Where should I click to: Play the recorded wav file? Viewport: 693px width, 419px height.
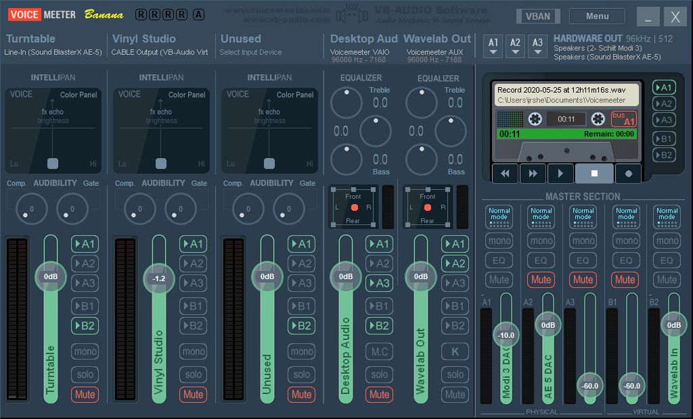(560, 174)
